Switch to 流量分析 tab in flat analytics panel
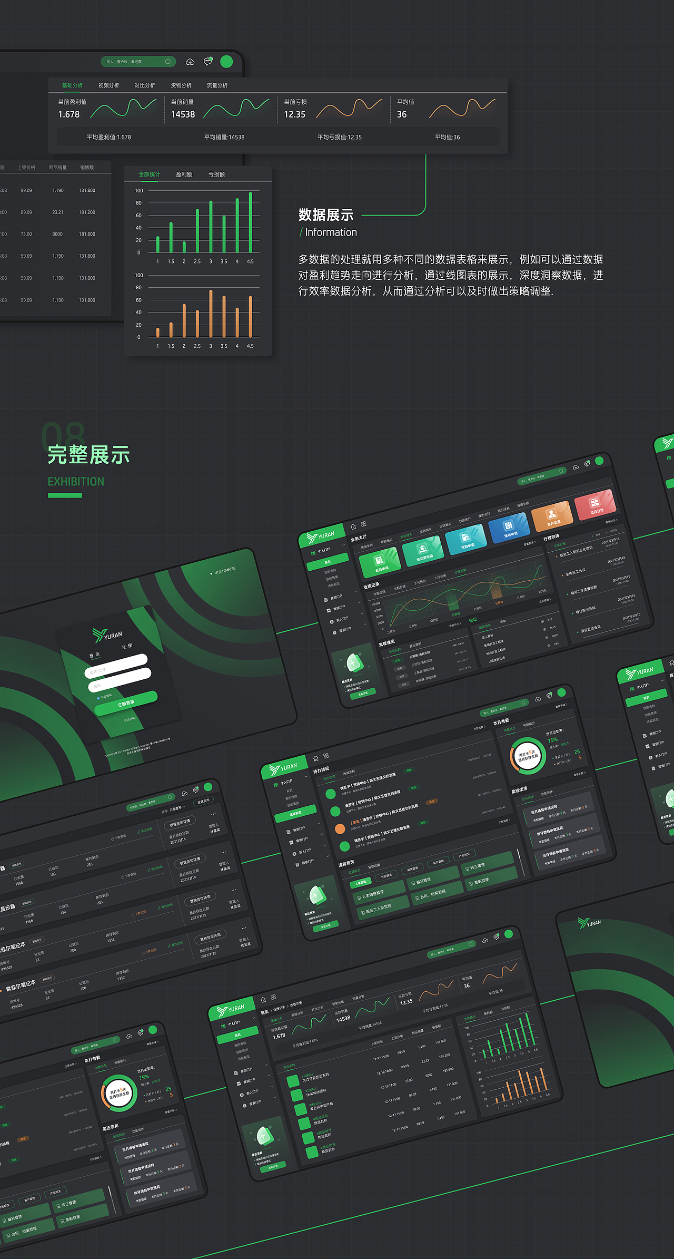674x1259 pixels. [x=217, y=85]
